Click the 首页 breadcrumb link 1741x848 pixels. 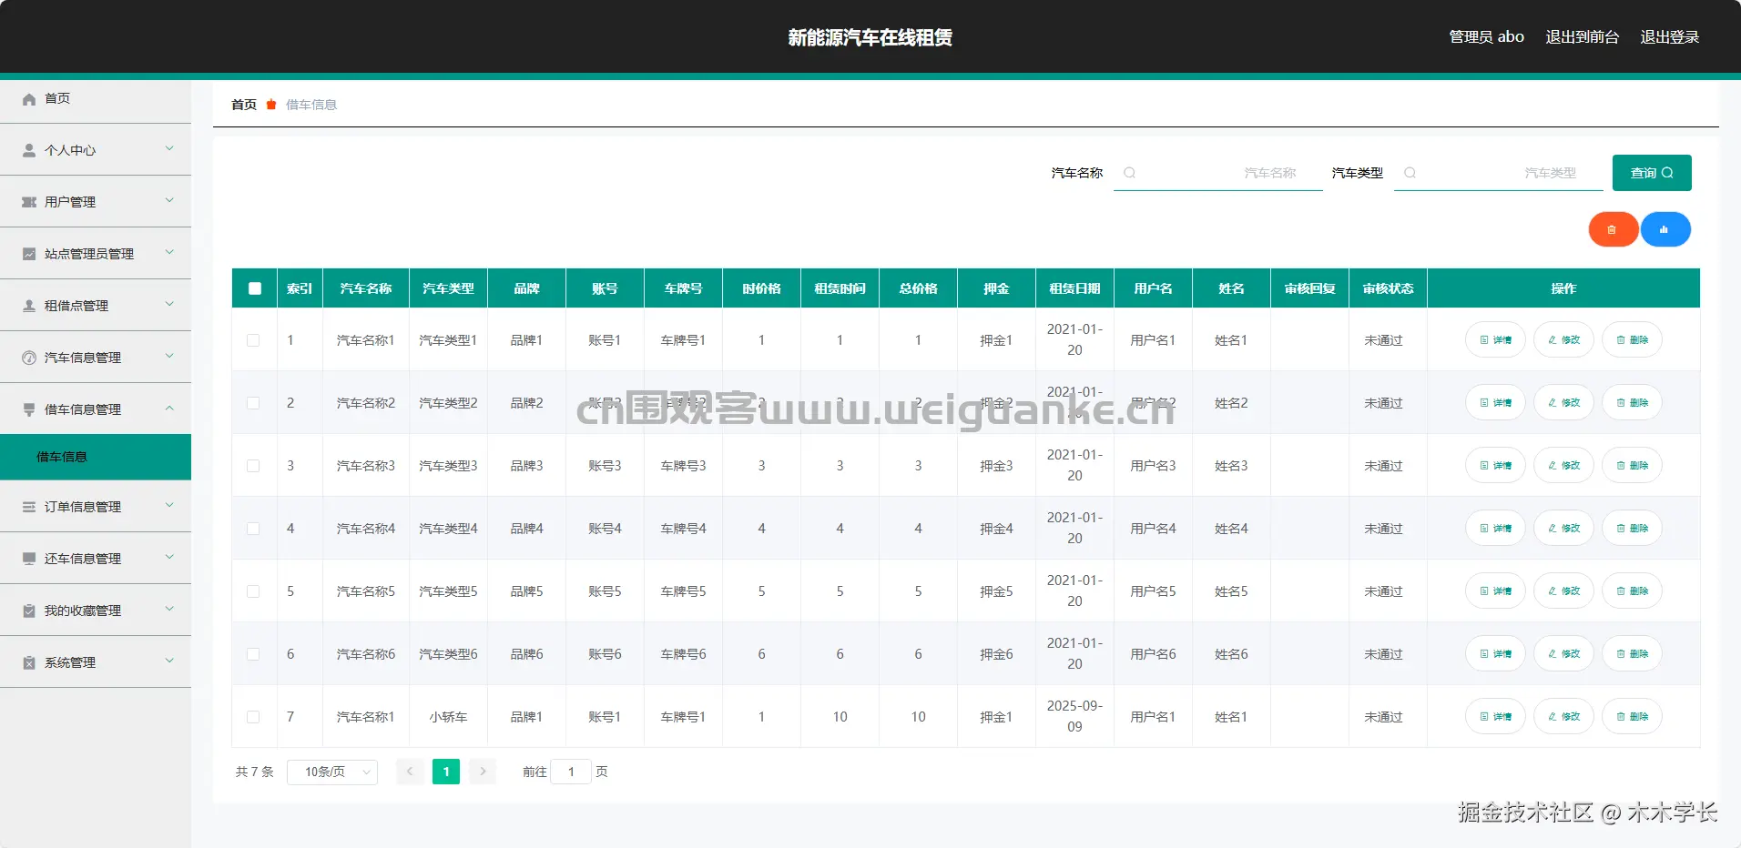[244, 105]
